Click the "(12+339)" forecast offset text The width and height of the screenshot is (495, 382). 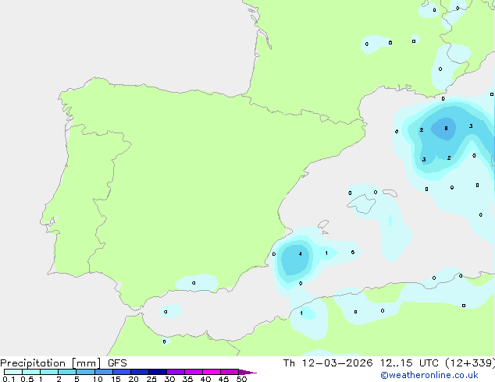[470, 363]
